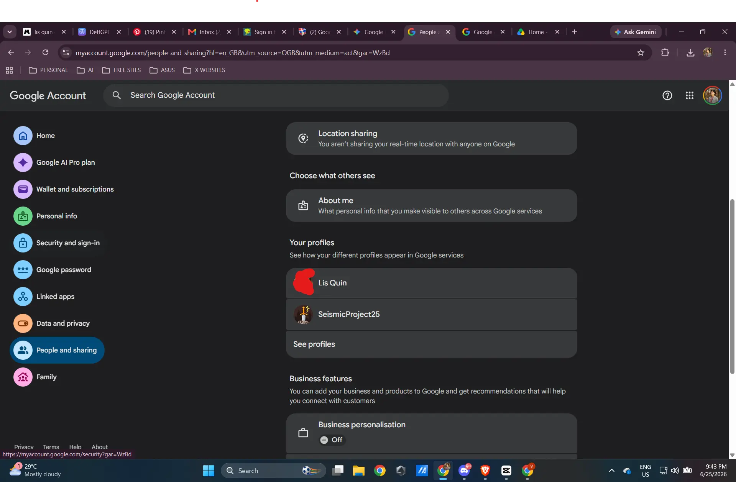Click the Ask Gemini button
The width and height of the screenshot is (736, 482).
(636, 32)
